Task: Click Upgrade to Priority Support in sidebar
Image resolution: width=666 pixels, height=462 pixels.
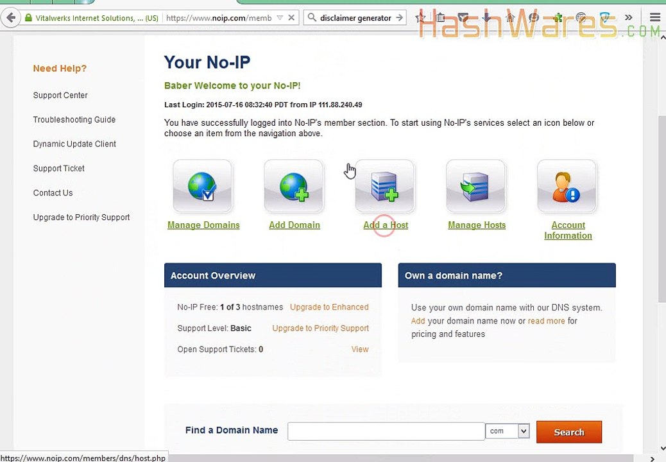Action: pos(81,218)
